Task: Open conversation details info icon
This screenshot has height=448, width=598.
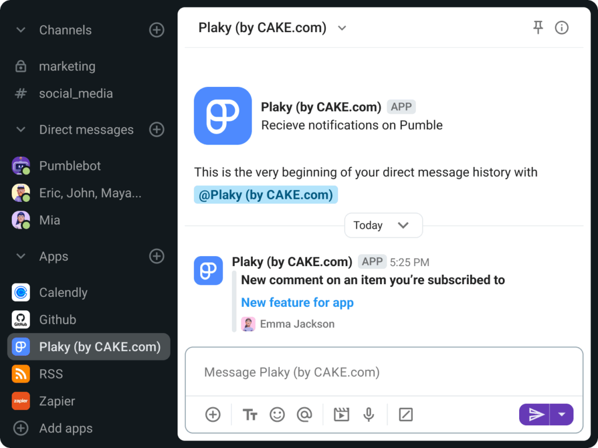Action: [562, 27]
